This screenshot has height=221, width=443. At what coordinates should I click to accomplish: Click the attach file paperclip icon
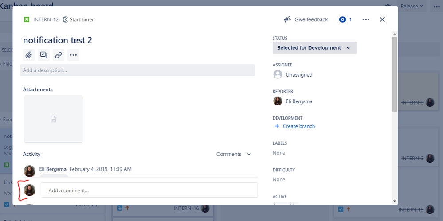point(29,55)
